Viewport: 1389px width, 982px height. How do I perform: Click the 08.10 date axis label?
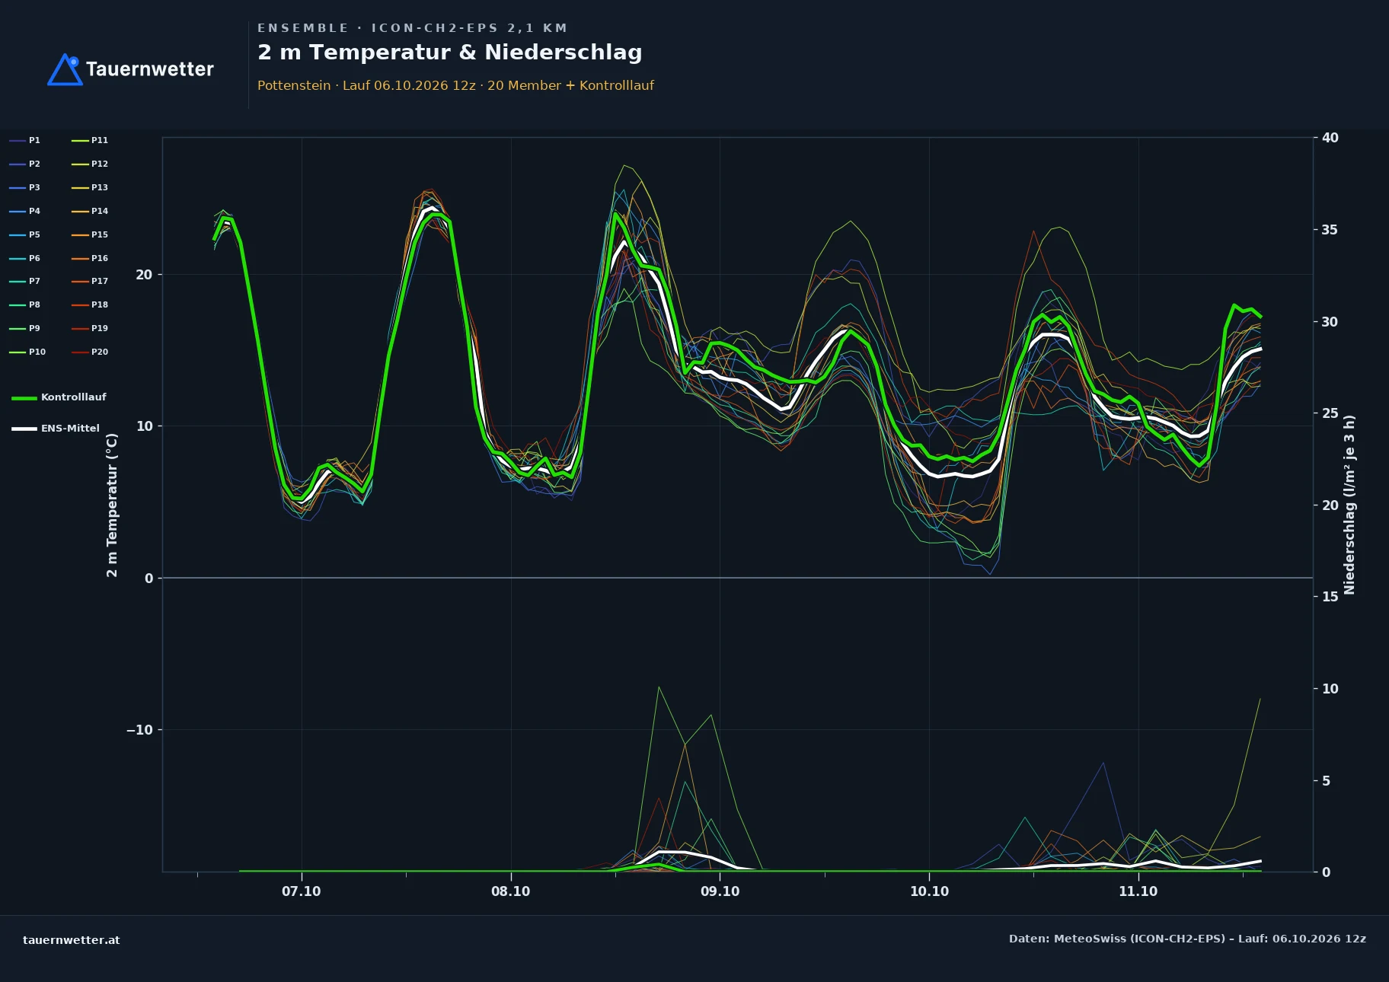point(511,891)
